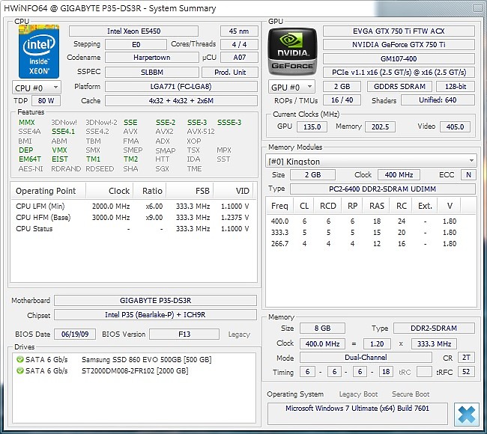Click the window maximize button in title bar
This screenshot has width=487, height=434.
click(x=479, y=7)
